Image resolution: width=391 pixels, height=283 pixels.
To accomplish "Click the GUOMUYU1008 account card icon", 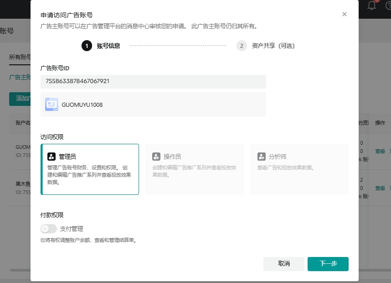I will click(52, 105).
